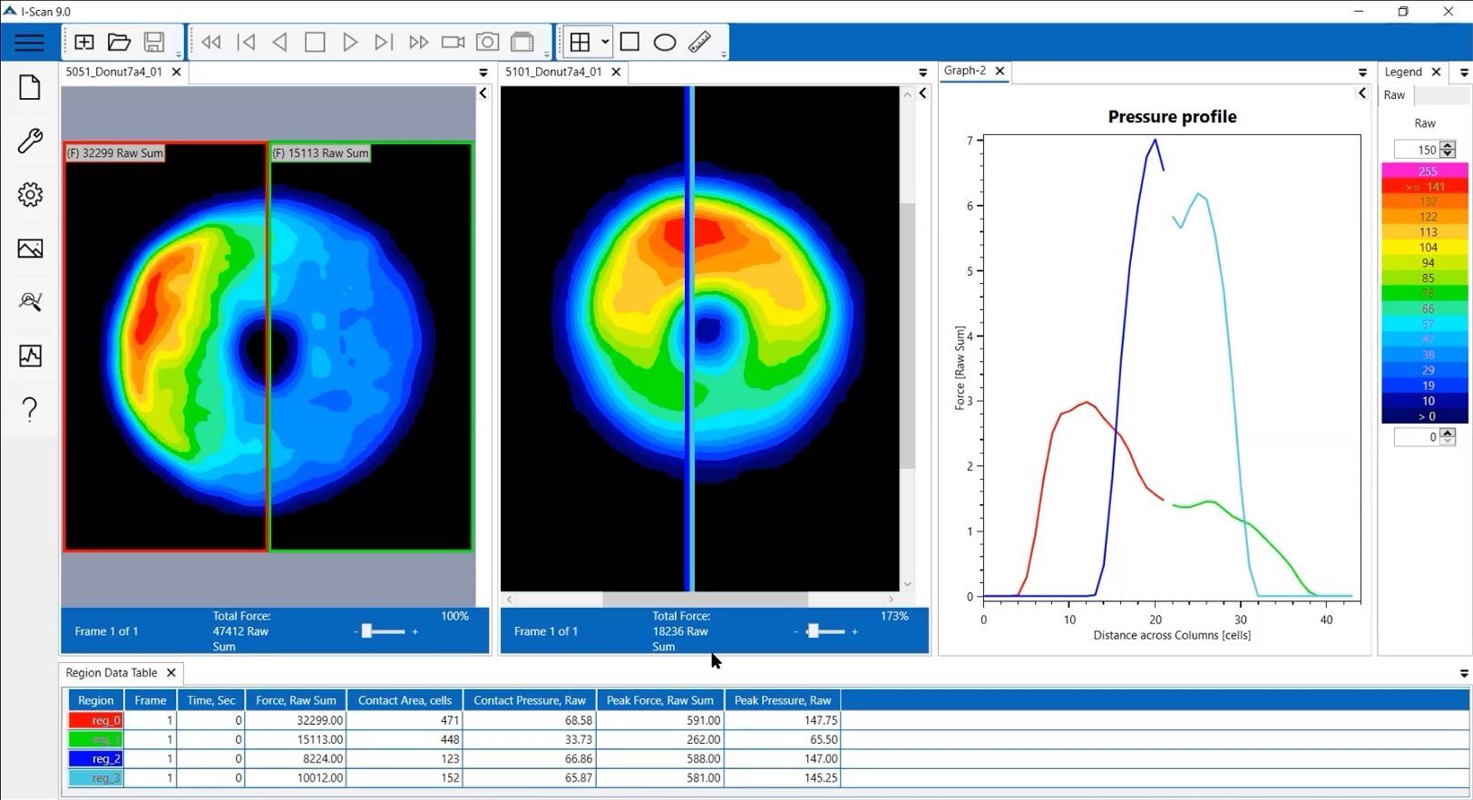Open Region Data Table panel dropdown

1463,674
